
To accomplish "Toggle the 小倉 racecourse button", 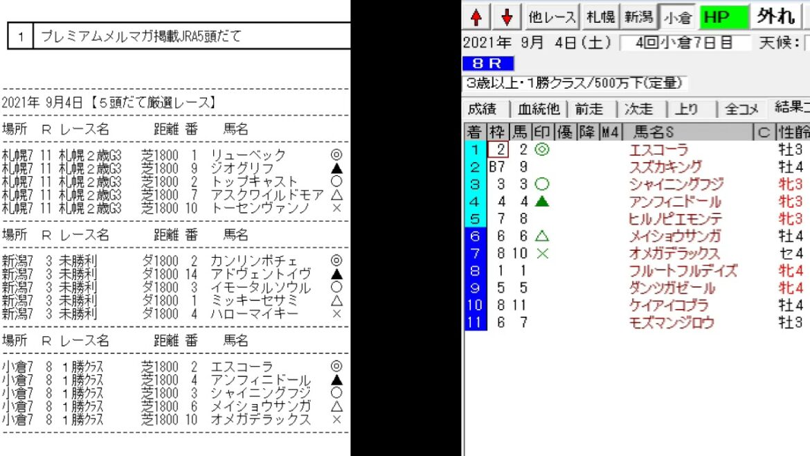I will (x=678, y=17).
